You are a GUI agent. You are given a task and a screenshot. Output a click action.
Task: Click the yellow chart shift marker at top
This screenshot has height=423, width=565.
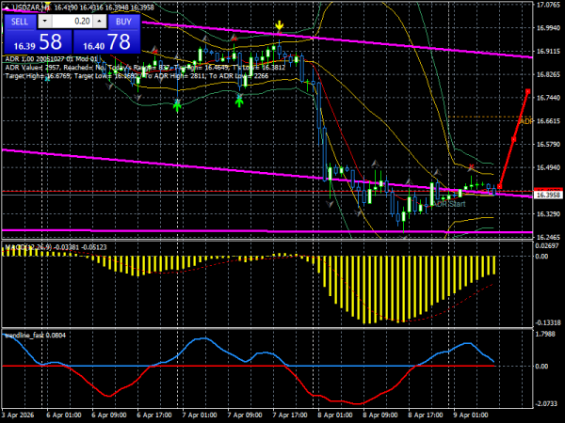pyautogui.click(x=47, y=5)
